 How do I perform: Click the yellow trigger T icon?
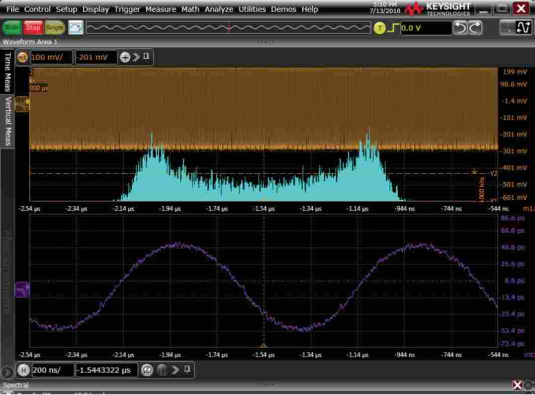pyautogui.click(x=380, y=28)
